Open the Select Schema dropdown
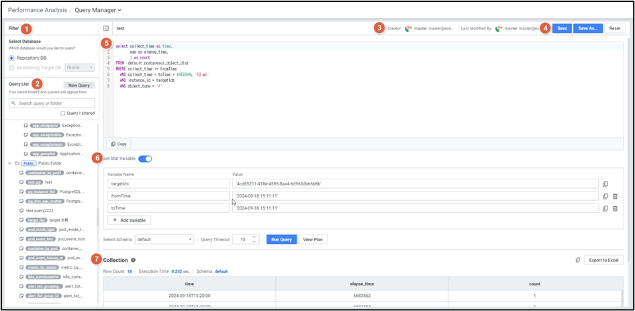This screenshot has height=311, width=635. [x=164, y=239]
